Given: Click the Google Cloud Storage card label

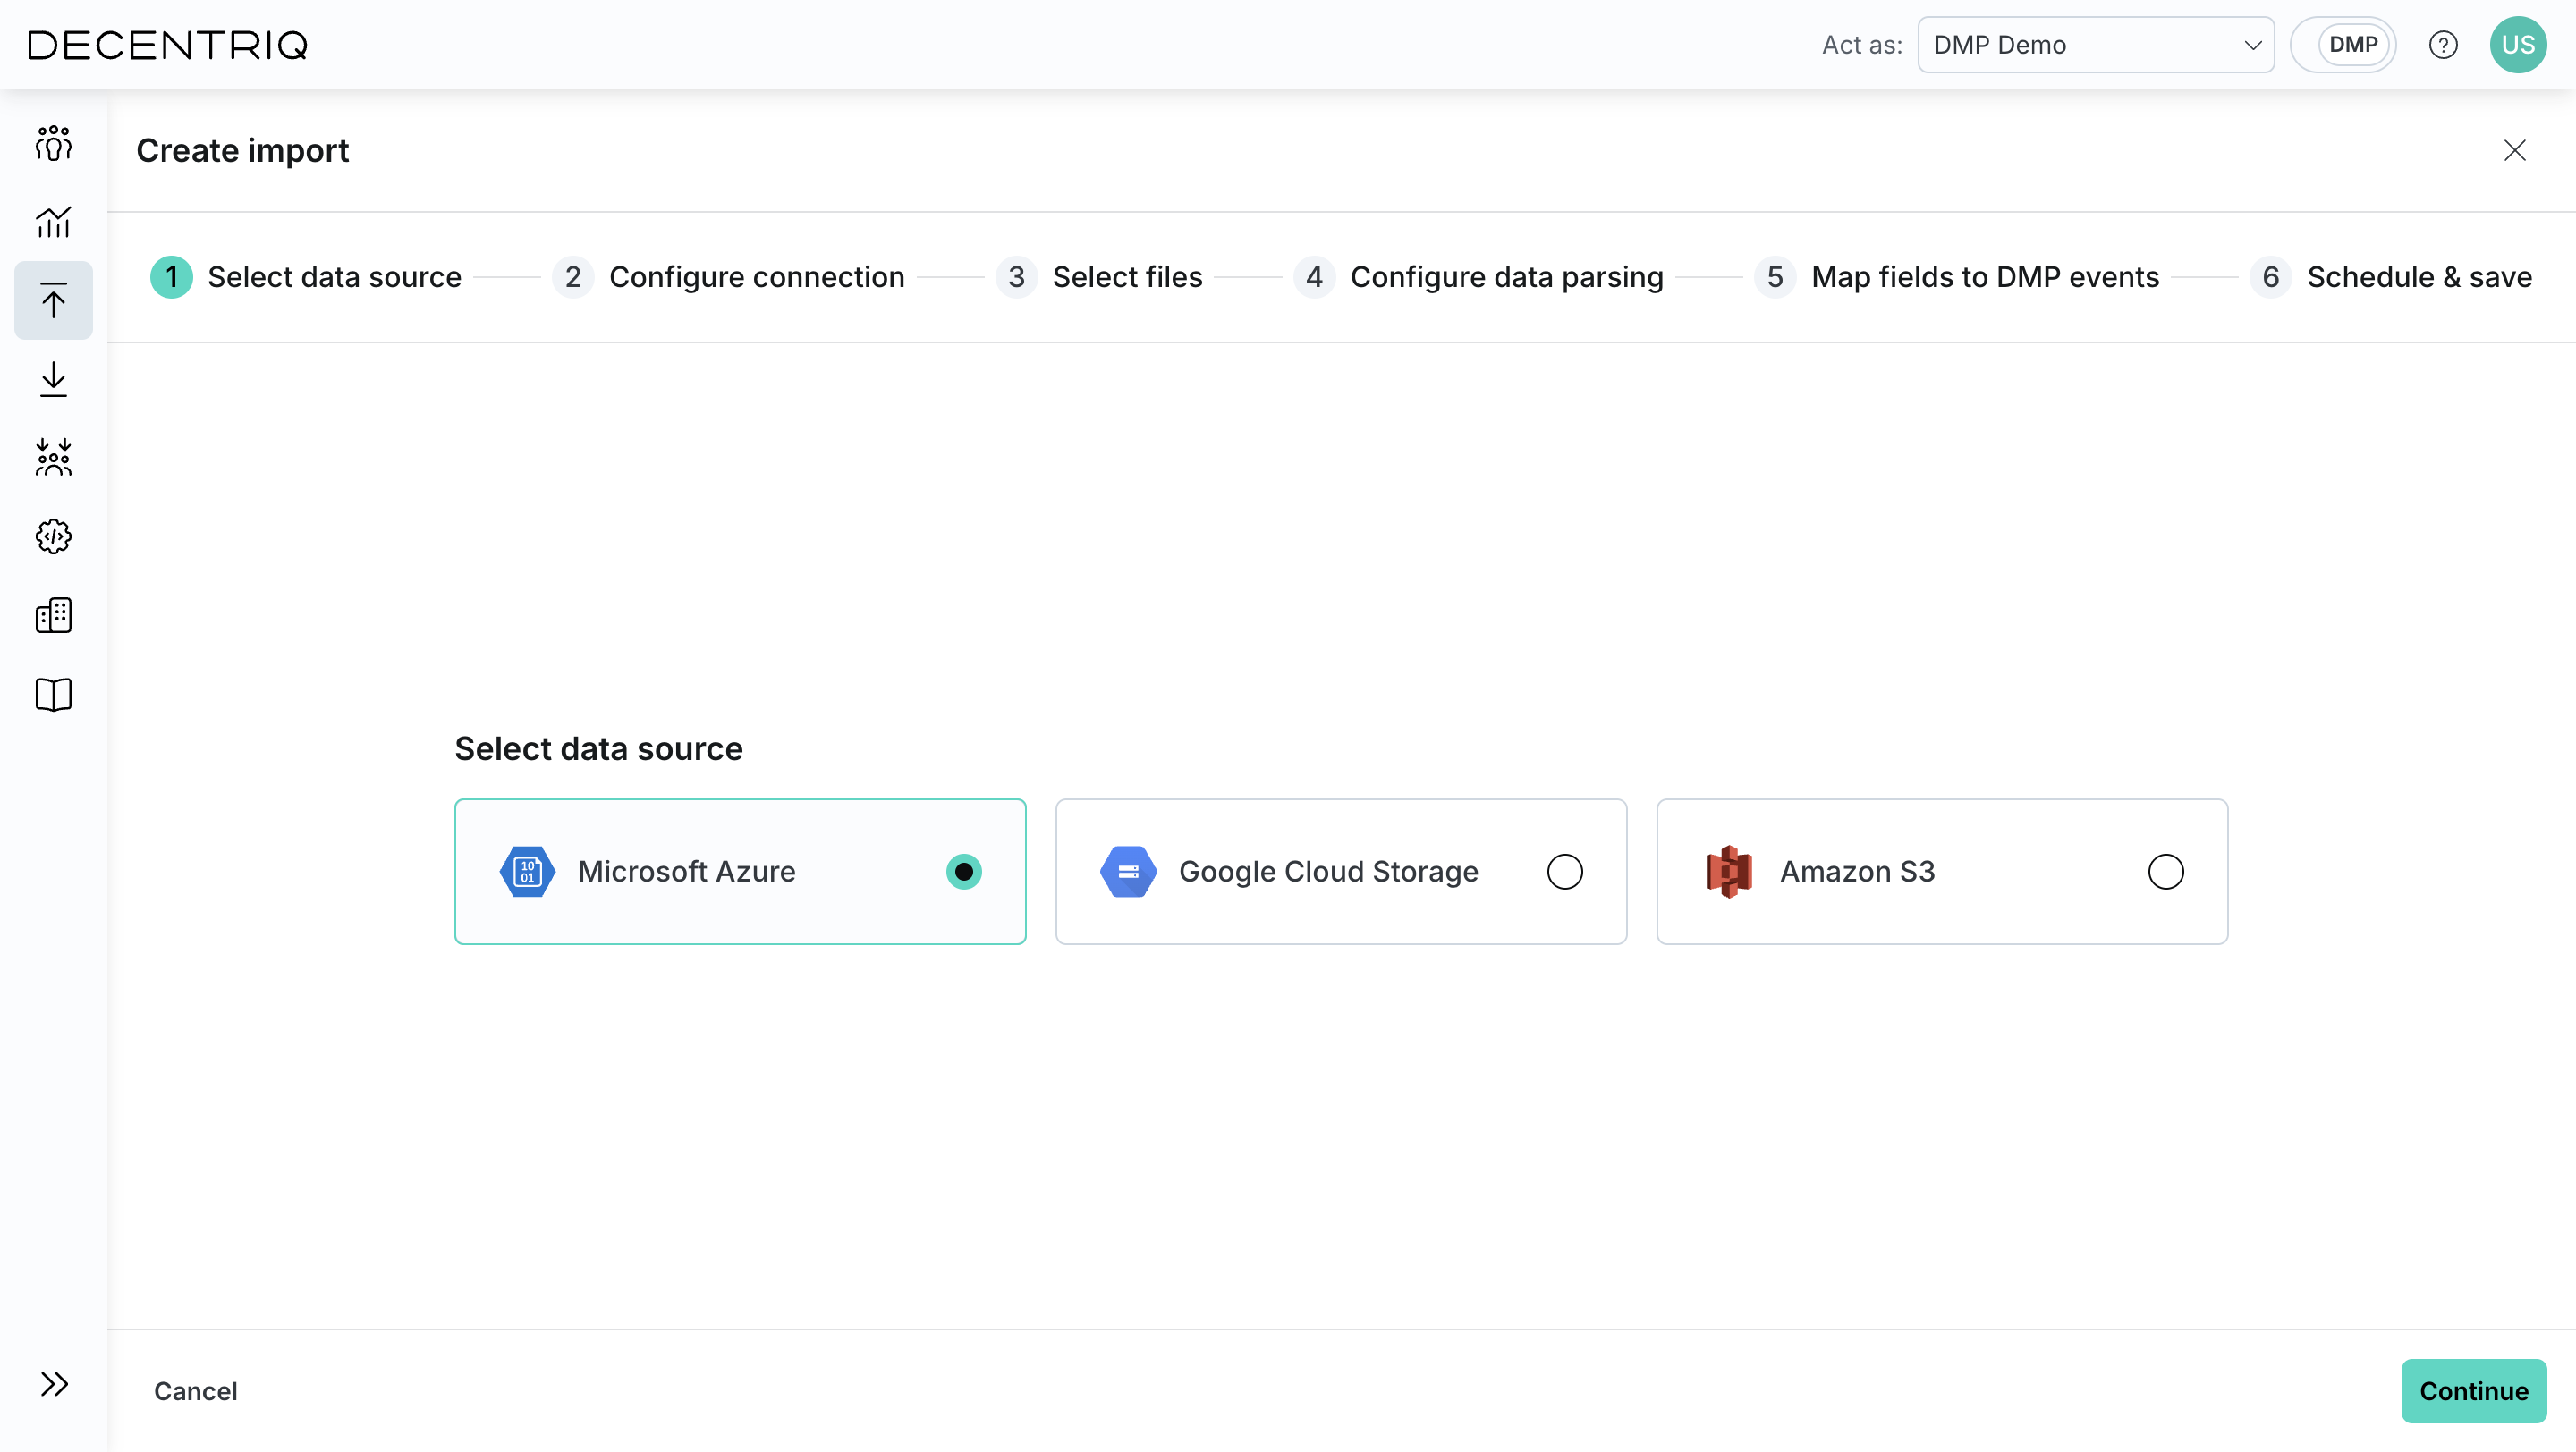Looking at the screenshot, I should (1328, 873).
